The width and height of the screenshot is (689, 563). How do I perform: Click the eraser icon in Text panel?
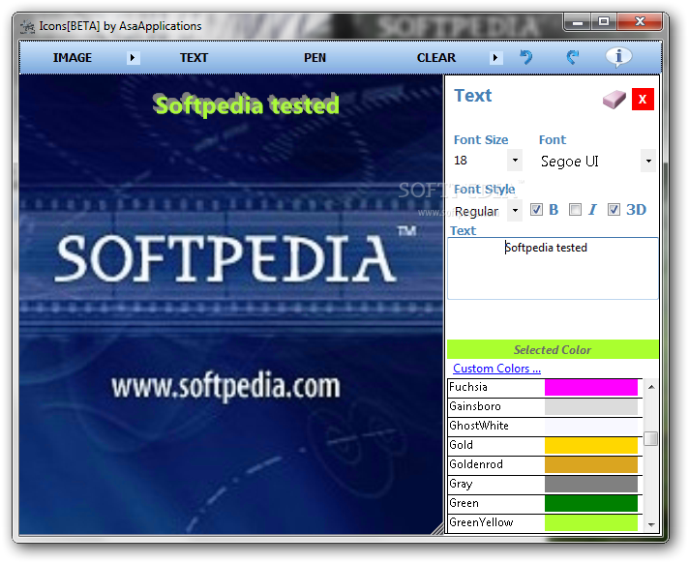click(614, 100)
